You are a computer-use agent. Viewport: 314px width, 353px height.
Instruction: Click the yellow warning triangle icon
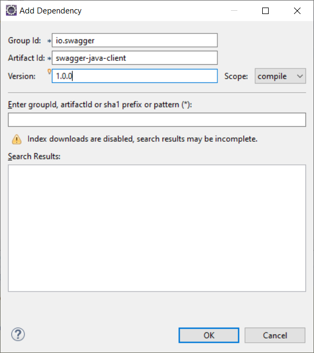tap(17, 139)
